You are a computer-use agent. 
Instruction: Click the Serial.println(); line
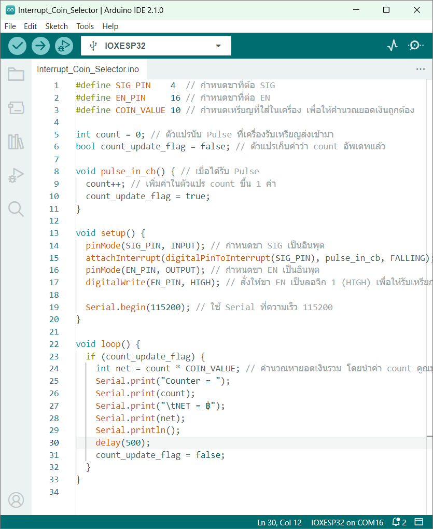138,430
